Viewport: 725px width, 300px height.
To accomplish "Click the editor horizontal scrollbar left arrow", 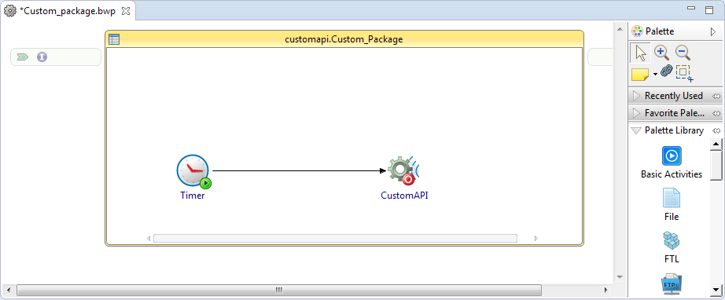I will pyautogui.click(x=9, y=291).
